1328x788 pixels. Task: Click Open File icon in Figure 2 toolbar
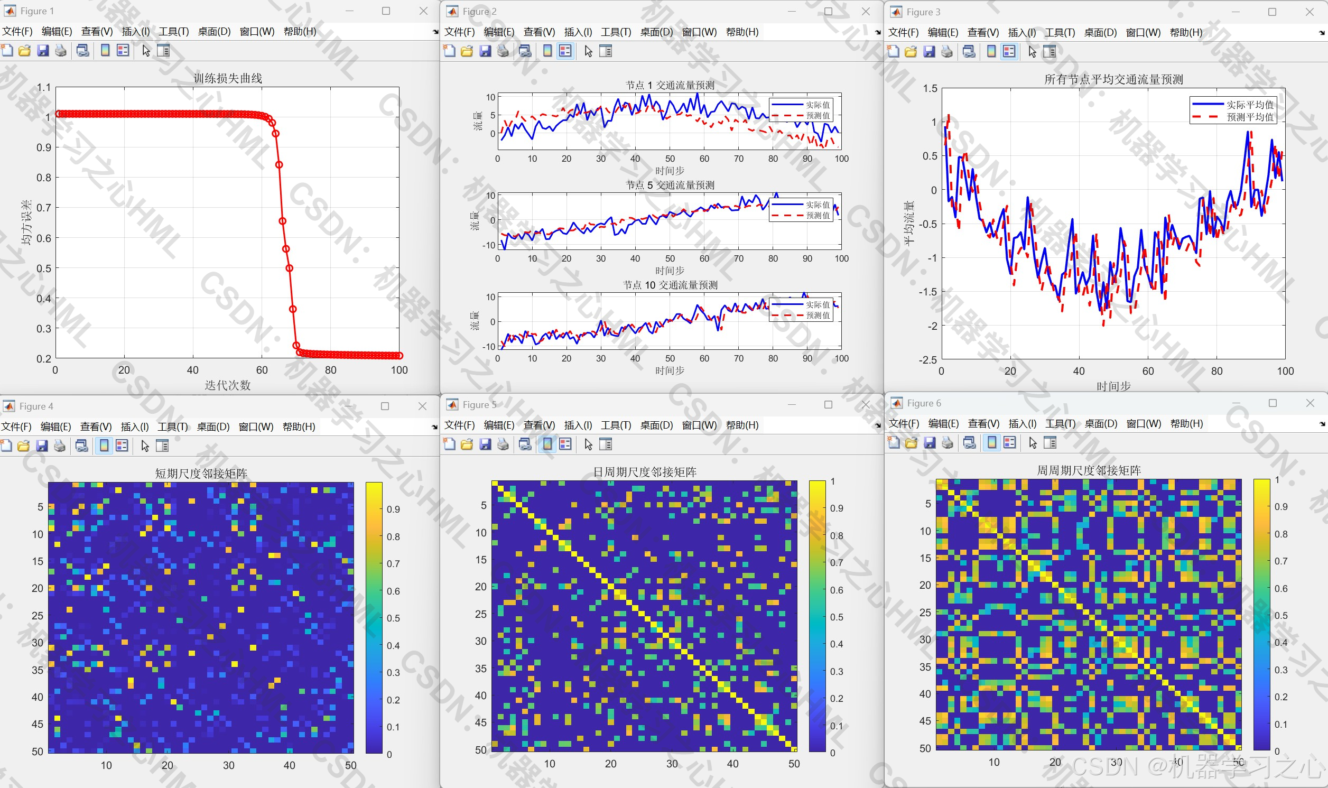click(x=467, y=51)
